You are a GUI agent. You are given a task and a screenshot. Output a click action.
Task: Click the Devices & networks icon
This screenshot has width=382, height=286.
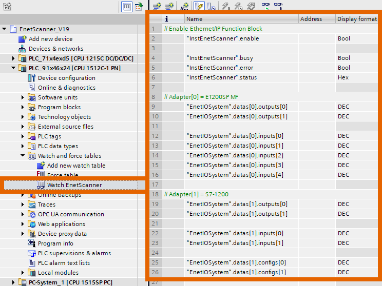(x=22, y=49)
